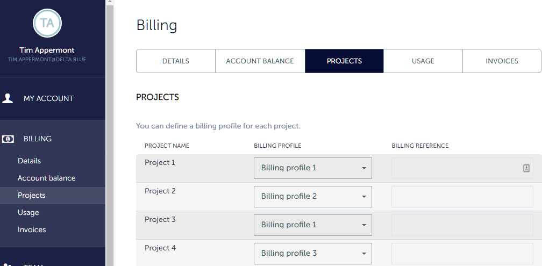Select the Projects tab
Image resolution: width=549 pixels, height=266 pixels.
tap(344, 61)
